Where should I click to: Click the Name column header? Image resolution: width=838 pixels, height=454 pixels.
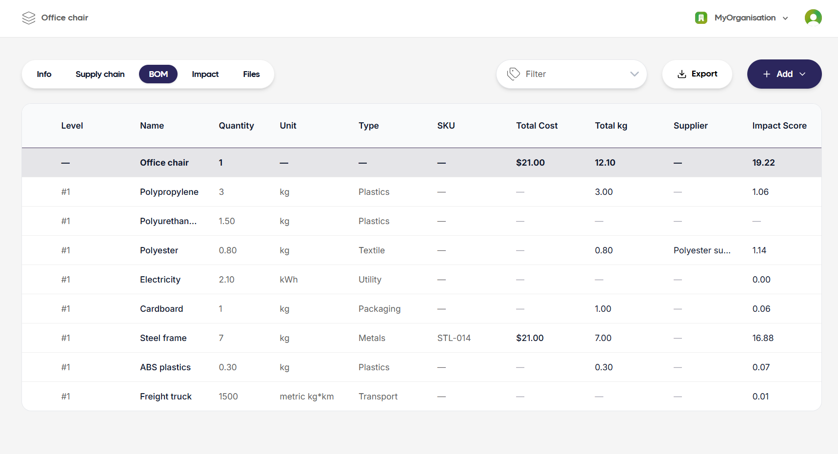pos(152,126)
